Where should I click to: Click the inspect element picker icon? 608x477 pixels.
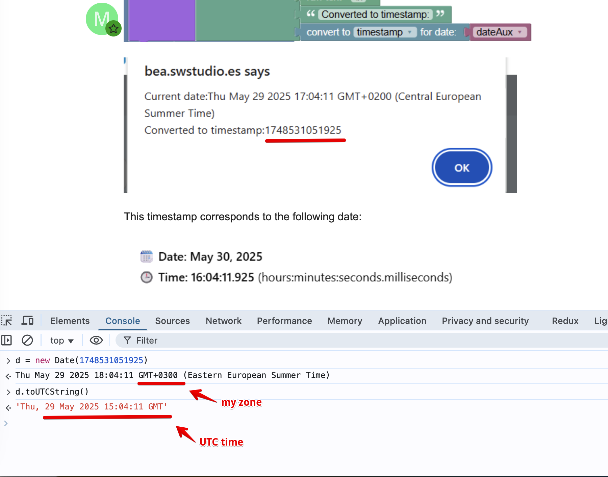(x=7, y=320)
